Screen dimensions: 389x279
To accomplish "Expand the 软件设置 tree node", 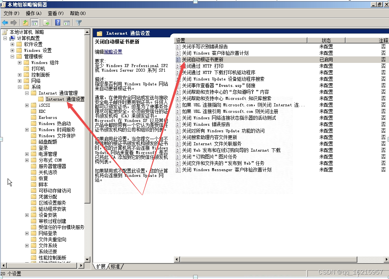I will click(x=13, y=44).
